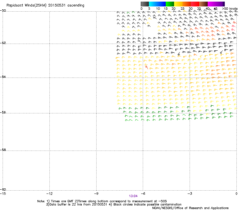Click the '-9' longitude axis label
239x210 pixels.
tap(96, 194)
